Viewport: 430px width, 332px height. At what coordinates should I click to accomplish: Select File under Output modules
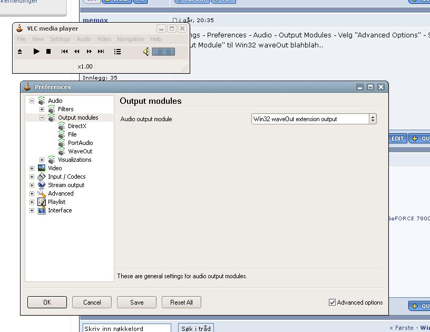(x=72, y=134)
